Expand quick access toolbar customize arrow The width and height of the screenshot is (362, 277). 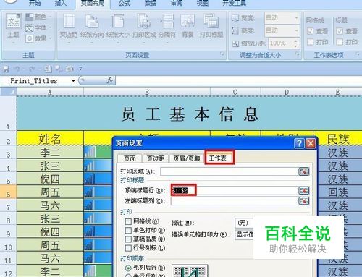tap(80, 69)
